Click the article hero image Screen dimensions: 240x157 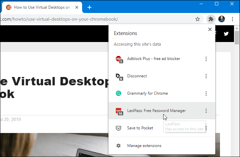54,145
